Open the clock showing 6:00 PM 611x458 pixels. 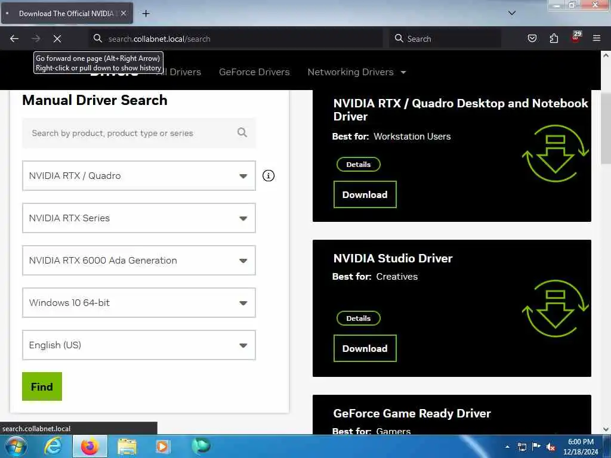pos(581,447)
